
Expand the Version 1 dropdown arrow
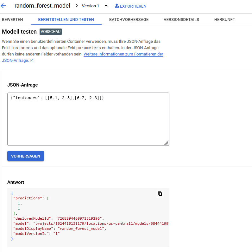106,6
